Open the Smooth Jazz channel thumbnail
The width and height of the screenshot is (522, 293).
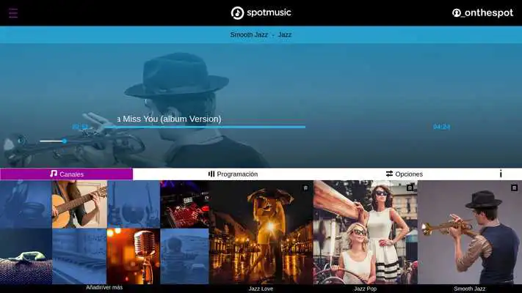coord(470,232)
